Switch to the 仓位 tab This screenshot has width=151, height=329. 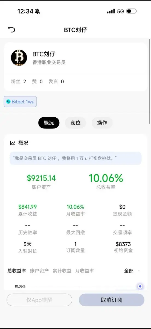75,123
